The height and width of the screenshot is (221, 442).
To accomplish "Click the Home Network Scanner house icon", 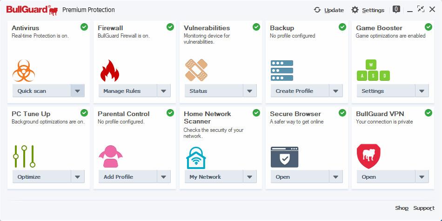I will click(x=196, y=157).
